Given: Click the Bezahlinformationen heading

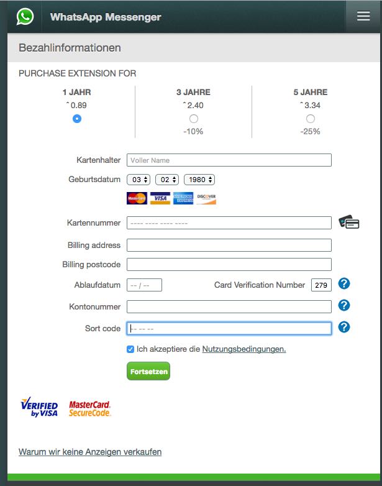Looking at the screenshot, I should pyautogui.click(x=70, y=48).
